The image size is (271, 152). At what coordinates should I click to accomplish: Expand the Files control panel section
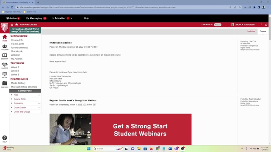click(x=16, y=95)
